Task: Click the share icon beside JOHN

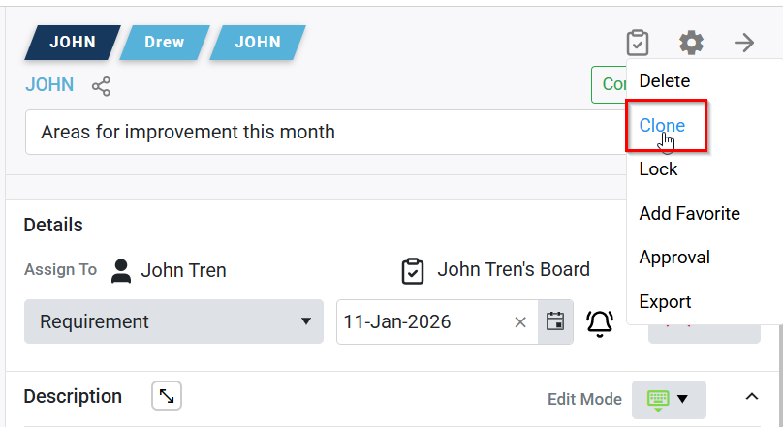Action: click(101, 86)
